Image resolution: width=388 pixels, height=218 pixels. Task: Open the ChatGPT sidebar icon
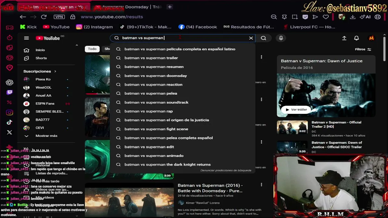click(x=10, y=82)
